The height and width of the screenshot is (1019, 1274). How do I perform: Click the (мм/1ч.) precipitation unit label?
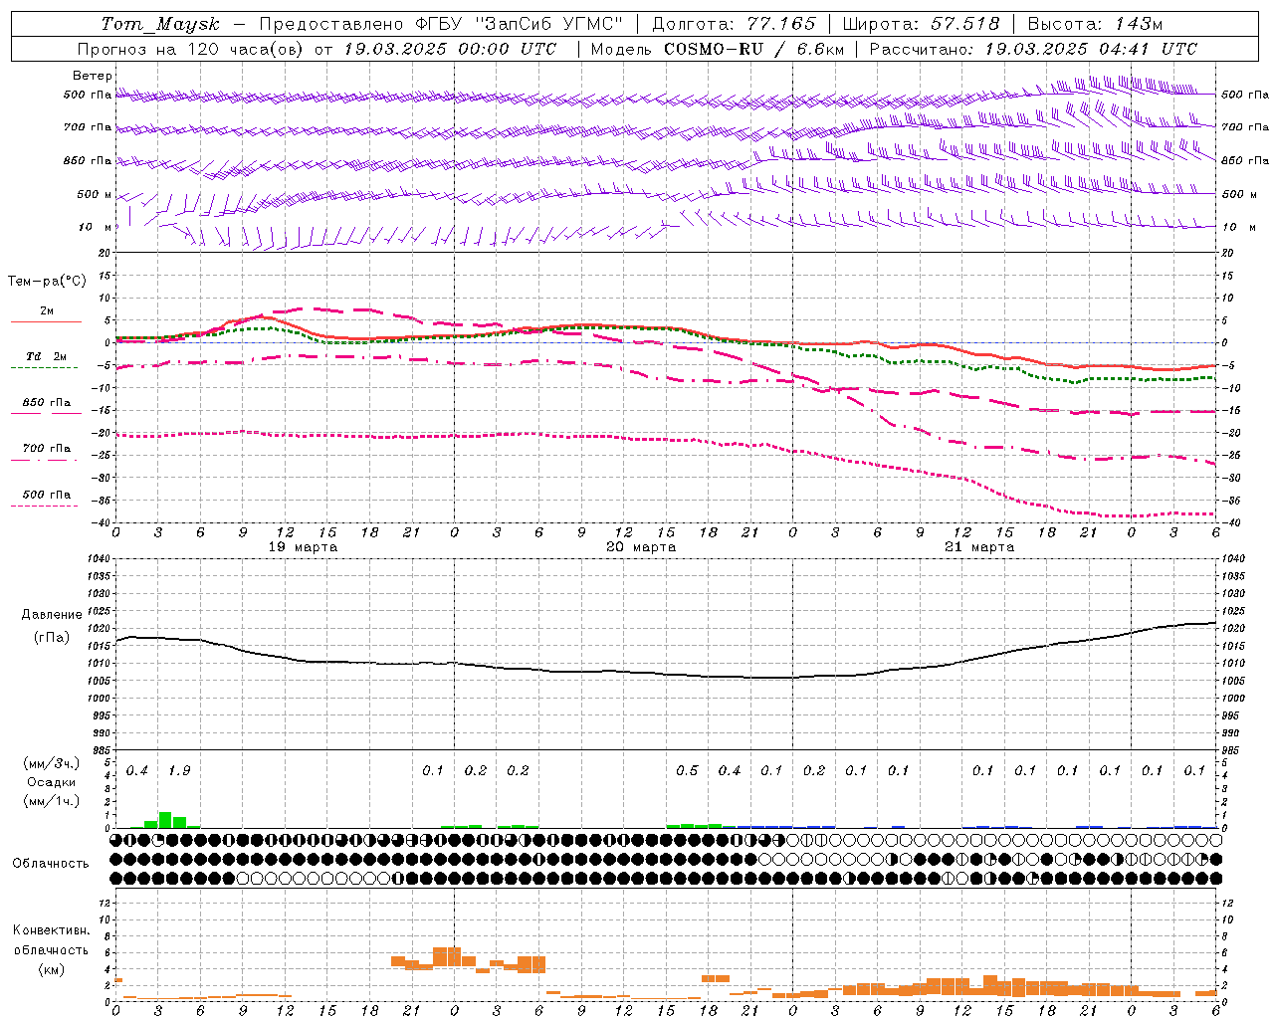point(51,801)
